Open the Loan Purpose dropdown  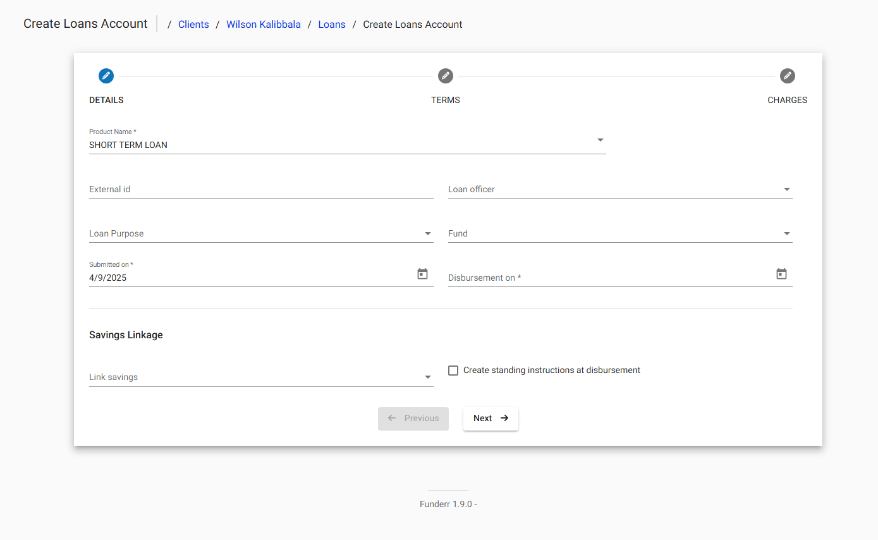click(x=428, y=233)
